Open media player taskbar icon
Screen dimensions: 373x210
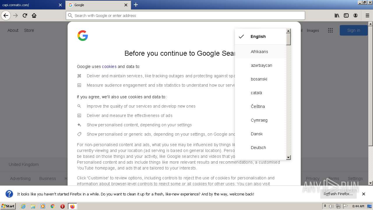[43, 206]
